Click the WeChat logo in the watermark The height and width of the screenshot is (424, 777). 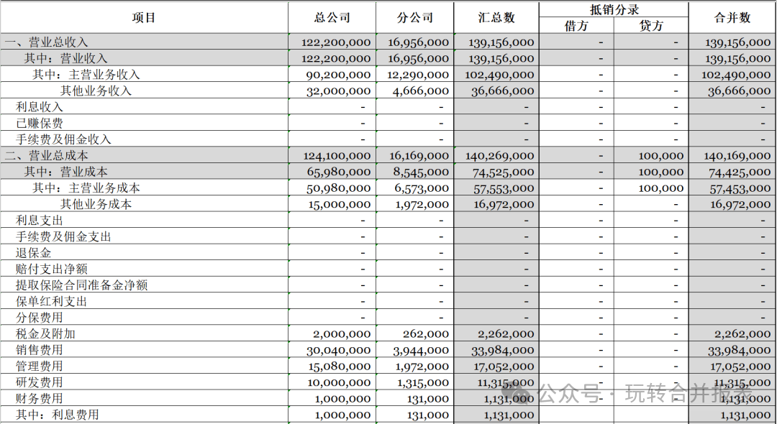518,394
